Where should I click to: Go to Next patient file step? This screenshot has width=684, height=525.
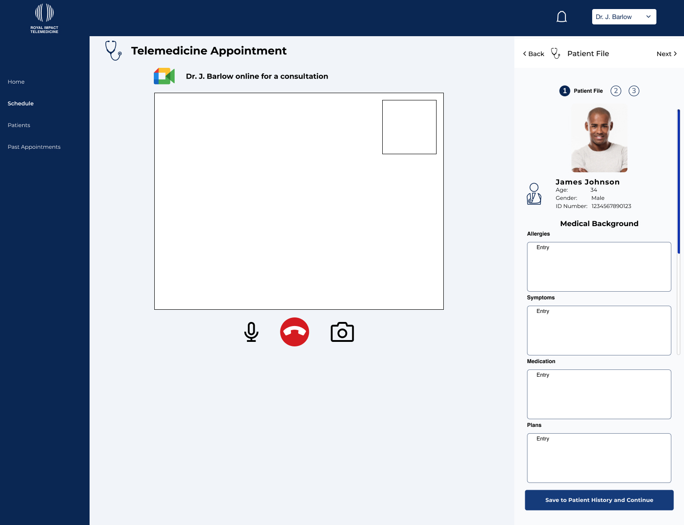(x=666, y=54)
